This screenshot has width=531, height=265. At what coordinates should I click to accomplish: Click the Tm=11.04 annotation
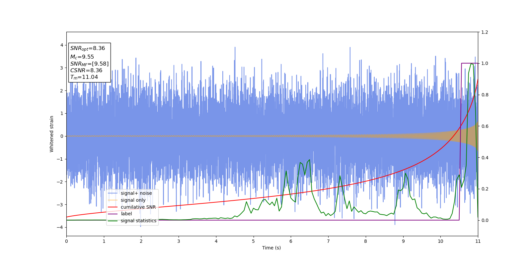click(x=84, y=77)
